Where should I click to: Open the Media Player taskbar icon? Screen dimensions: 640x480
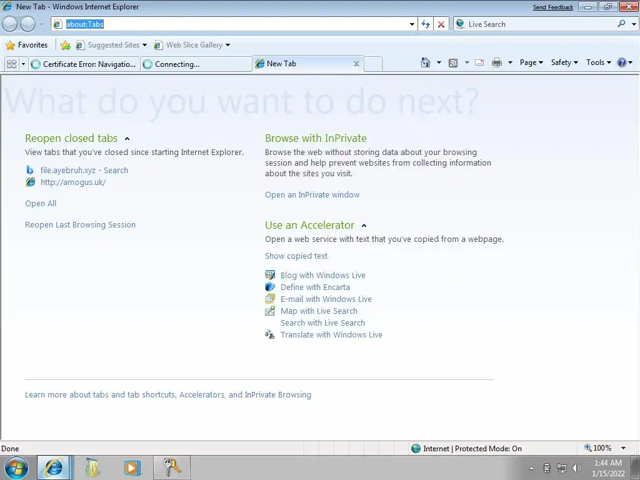(132, 467)
